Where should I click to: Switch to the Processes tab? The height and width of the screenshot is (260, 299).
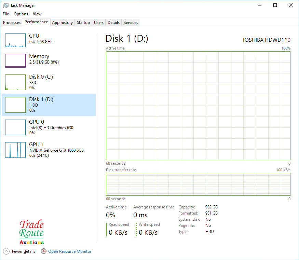tap(12, 23)
